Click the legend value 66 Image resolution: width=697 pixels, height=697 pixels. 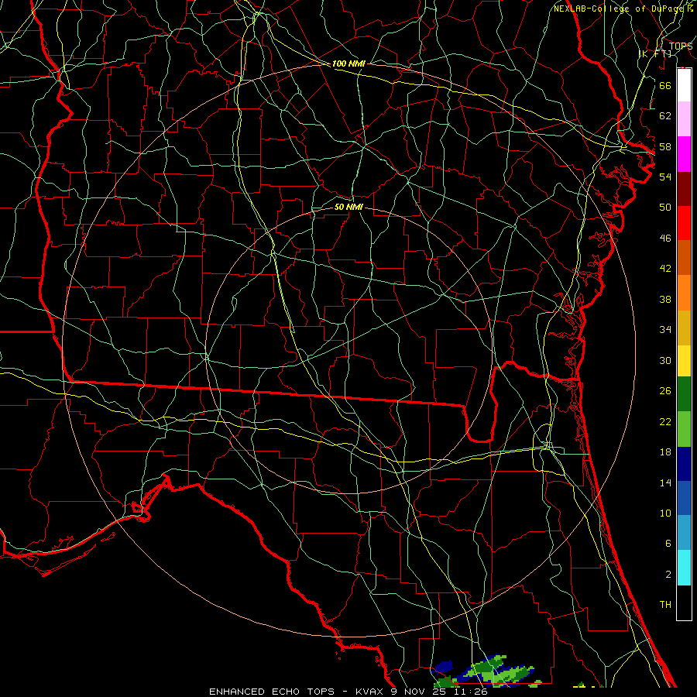coord(665,85)
